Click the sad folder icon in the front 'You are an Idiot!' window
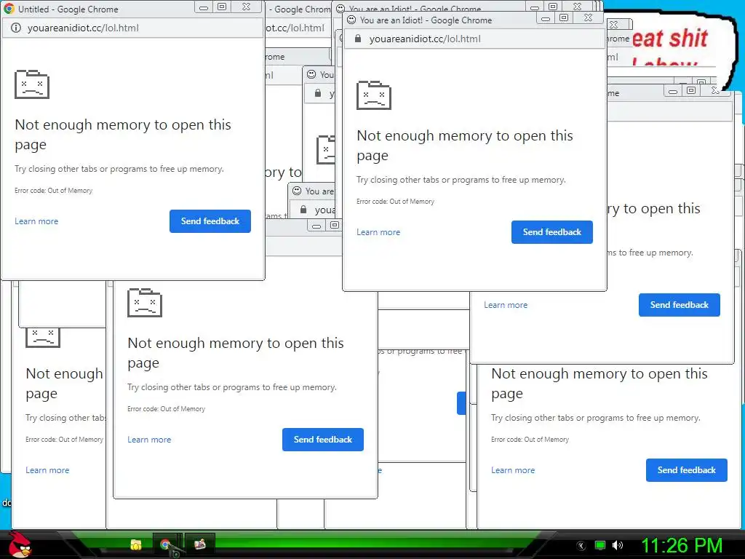The width and height of the screenshot is (745, 559). pyautogui.click(x=374, y=95)
